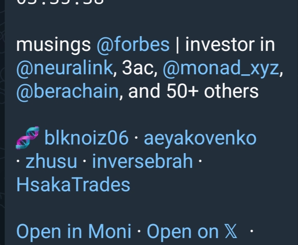Open the @forbes mention
This screenshot has height=245, width=298.
tap(133, 45)
